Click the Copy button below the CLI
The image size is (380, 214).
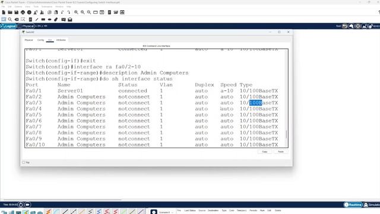click(x=265, y=152)
